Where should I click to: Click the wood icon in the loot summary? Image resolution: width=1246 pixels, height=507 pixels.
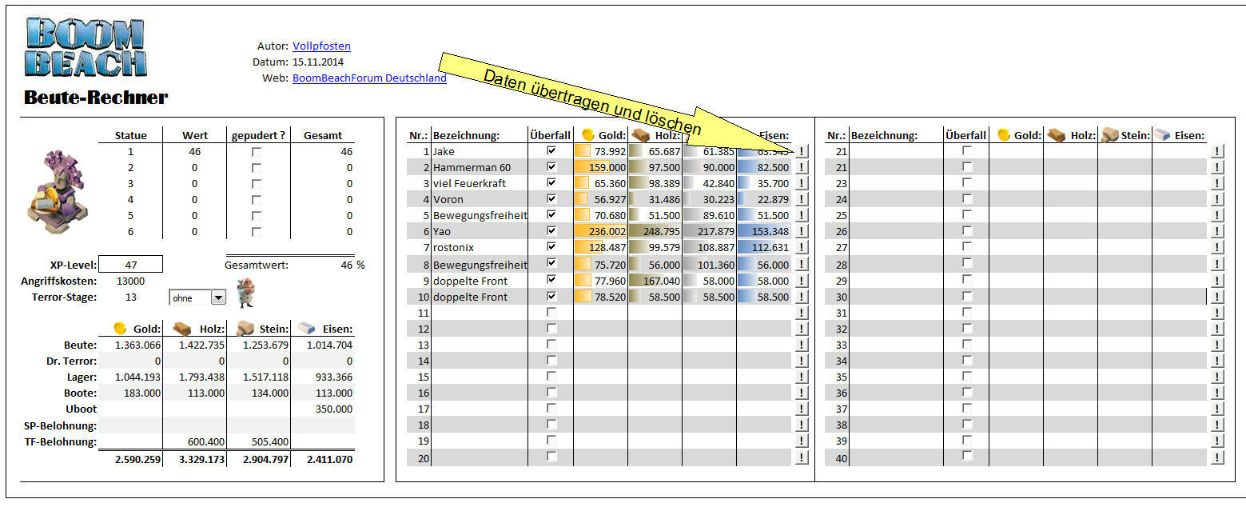pos(182,329)
